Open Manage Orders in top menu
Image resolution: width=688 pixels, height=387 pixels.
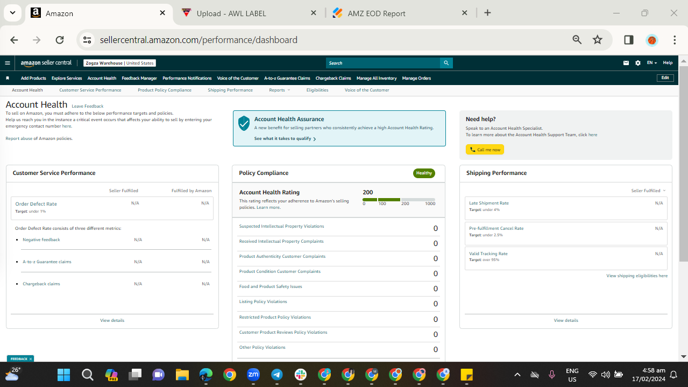tap(416, 78)
